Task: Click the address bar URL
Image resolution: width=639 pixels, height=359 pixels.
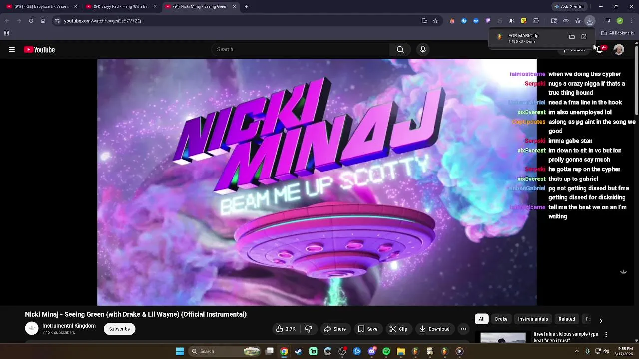Action: tap(102, 21)
